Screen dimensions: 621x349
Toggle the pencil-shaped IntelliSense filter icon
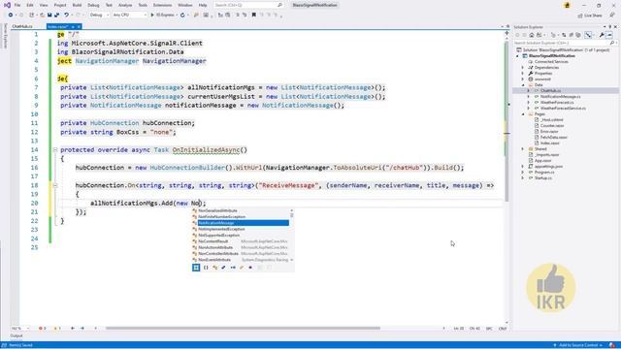point(242,268)
